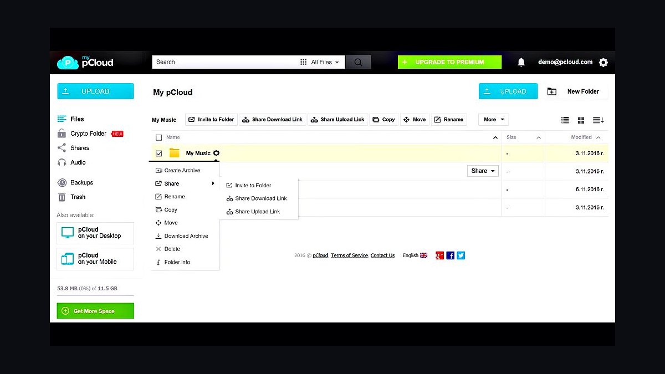Click the myPcloud logo

(x=85, y=62)
